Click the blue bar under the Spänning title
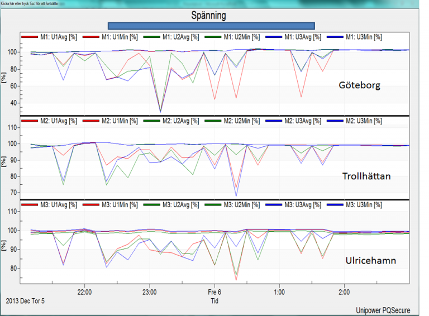Viewport: 429px width, 316px height. (211, 26)
